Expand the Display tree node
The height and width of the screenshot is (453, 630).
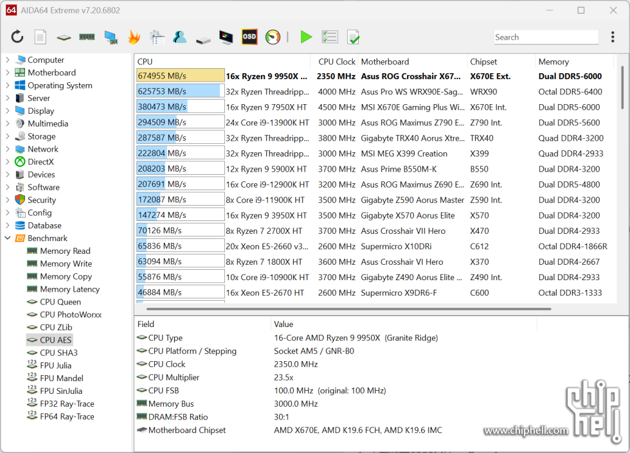click(7, 111)
